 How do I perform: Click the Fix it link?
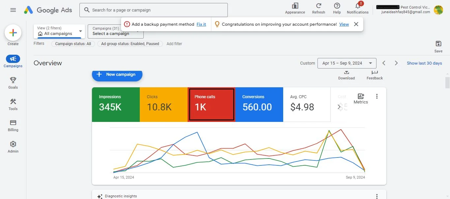tap(201, 24)
